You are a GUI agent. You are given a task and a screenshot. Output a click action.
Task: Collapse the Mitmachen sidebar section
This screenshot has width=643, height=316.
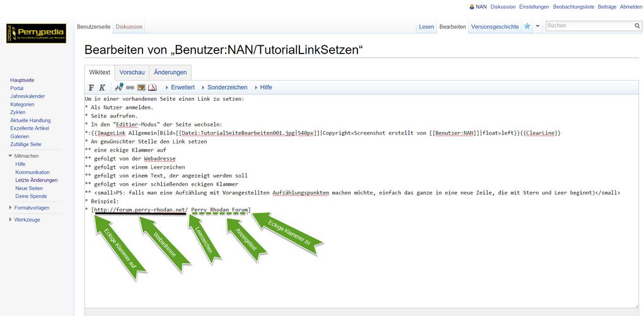click(23, 156)
